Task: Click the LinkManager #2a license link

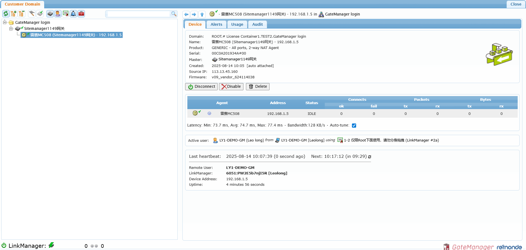Action: click(x=391, y=140)
